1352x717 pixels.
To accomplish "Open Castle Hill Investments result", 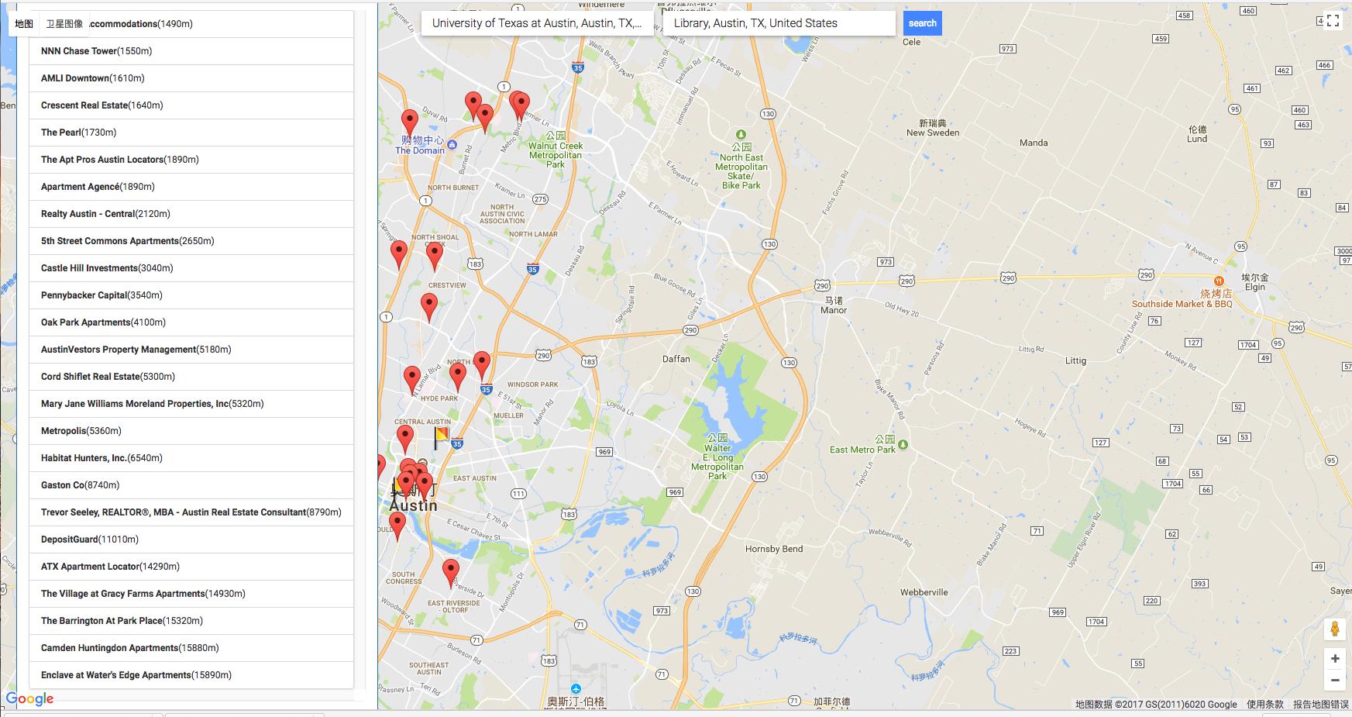I will (x=191, y=268).
